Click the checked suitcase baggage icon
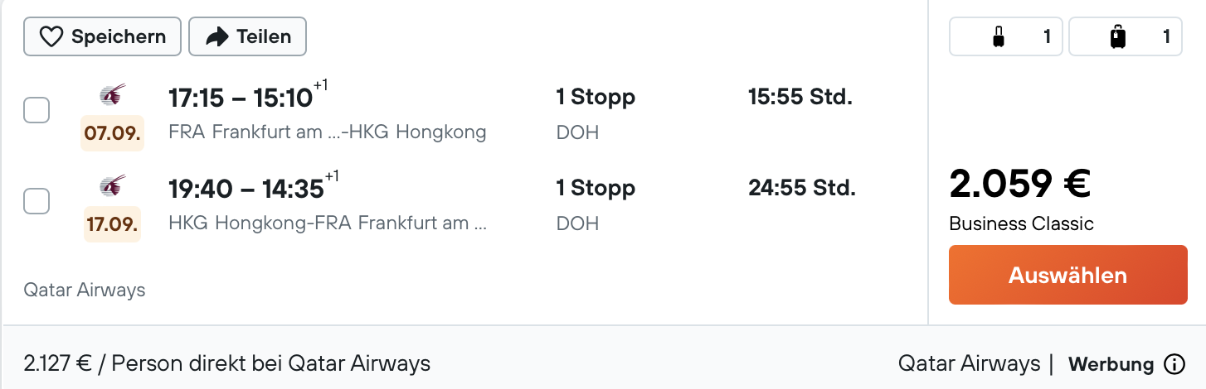 click(x=1117, y=37)
